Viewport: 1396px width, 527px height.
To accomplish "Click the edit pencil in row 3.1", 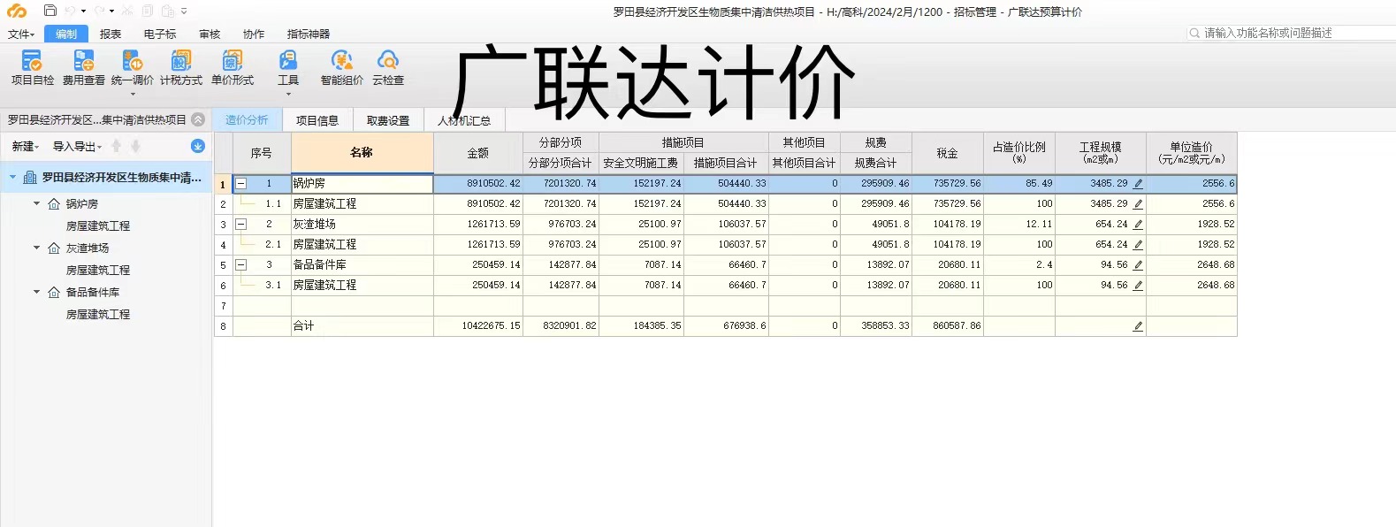I will [1138, 286].
